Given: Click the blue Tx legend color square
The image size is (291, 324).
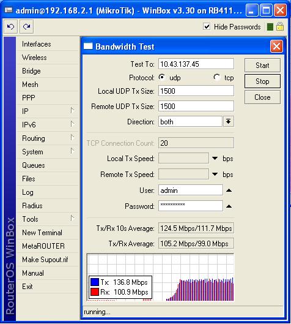Looking at the screenshot, I should click(95, 282).
